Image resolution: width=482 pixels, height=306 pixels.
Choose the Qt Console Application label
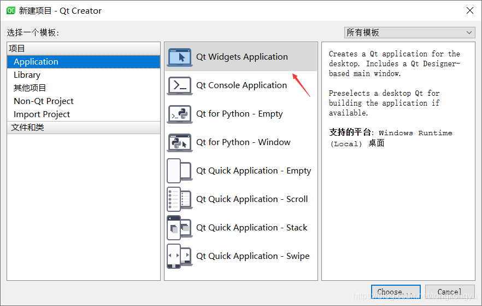(x=242, y=85)
